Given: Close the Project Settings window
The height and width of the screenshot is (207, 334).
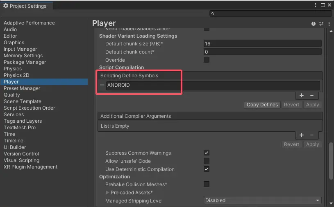Looking at the screenshot, I should 329,5.
